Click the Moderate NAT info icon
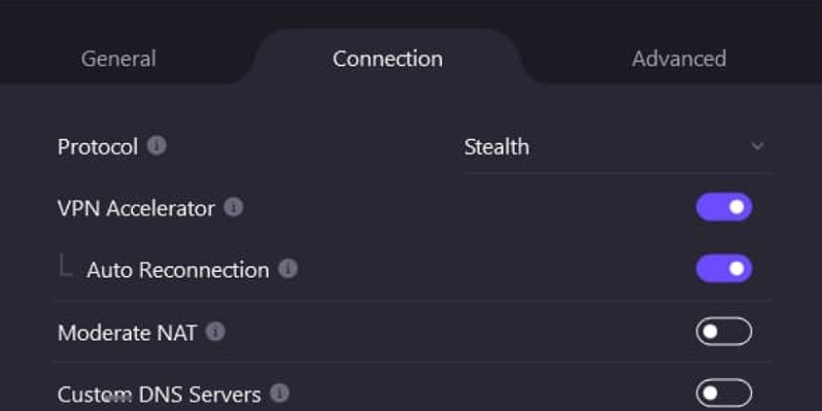The height and width of the screenshot is (411, 822). (x=216, y=332)
